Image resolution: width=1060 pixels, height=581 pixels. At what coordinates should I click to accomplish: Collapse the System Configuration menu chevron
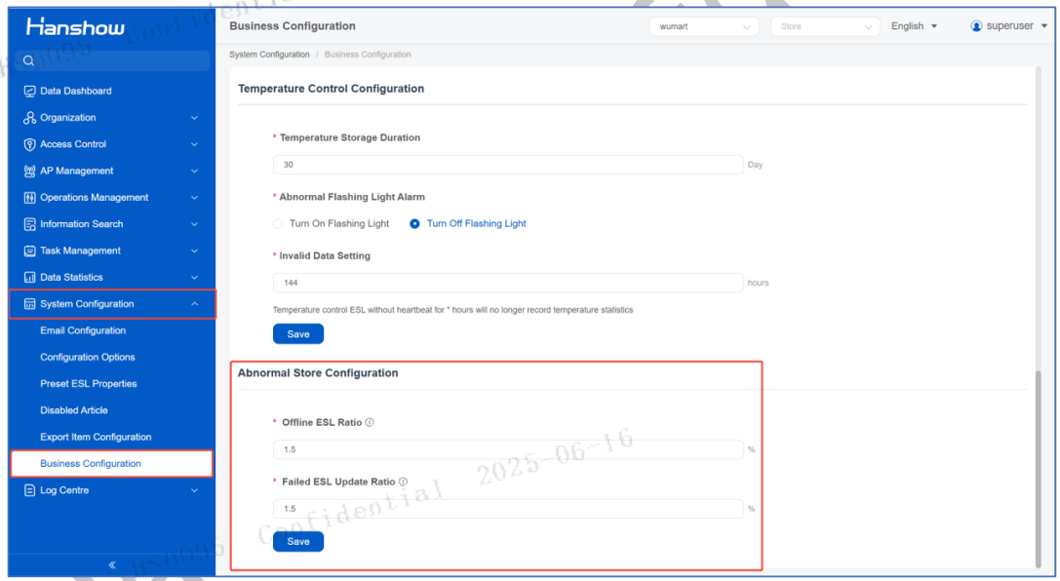point(195,304)
